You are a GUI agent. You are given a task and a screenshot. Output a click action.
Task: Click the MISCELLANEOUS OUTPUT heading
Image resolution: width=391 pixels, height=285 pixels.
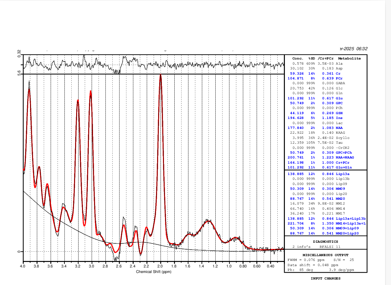326,255
